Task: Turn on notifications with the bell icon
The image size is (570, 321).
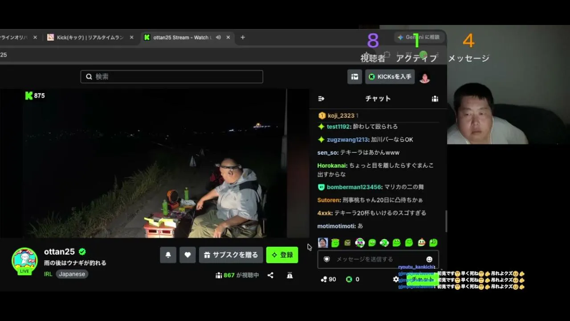Action: click(x=168, y=255)
